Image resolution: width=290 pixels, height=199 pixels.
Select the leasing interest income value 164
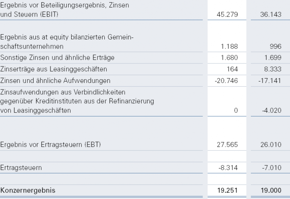[x=233, y=69]
